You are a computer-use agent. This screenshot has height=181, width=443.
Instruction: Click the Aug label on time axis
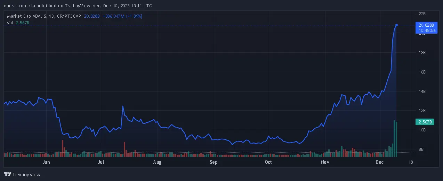pyautogui.click(x=157, y=162)
